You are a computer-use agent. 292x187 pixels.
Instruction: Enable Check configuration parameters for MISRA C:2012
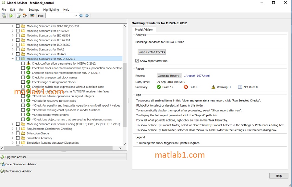(23, 63)
